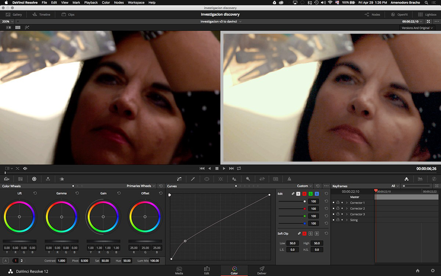This screenshot has height=276, width=441.
Task: Open the Tracker palette icon
Action: click(x=220, y=179)
